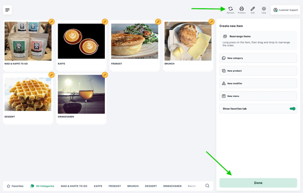
Task: Edit the DRIKKEVARER category pencil badge
Action: pos(105,75)
